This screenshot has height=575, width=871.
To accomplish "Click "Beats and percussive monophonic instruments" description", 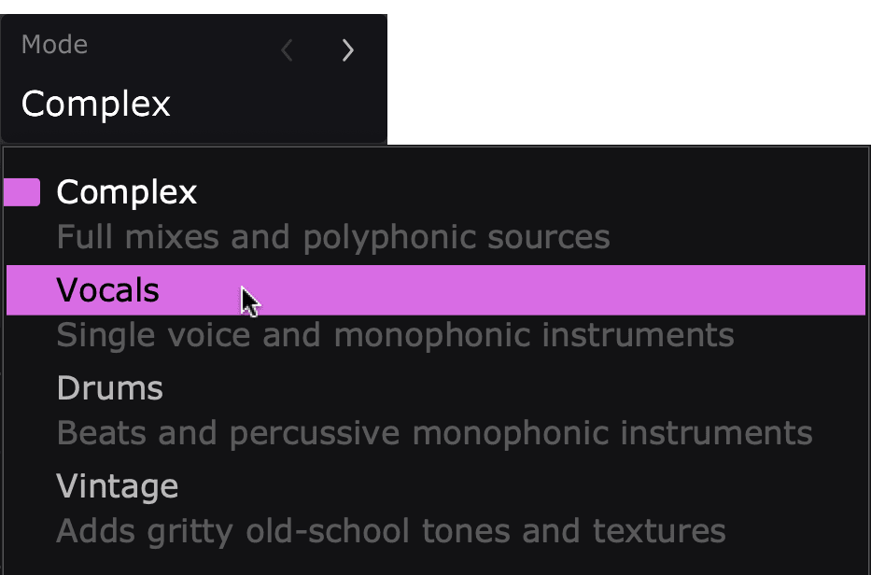I will pos(434,433).
